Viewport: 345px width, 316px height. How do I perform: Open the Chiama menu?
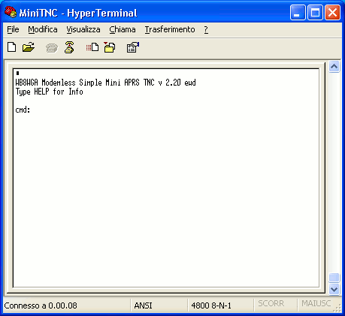[x=123, y=29]
